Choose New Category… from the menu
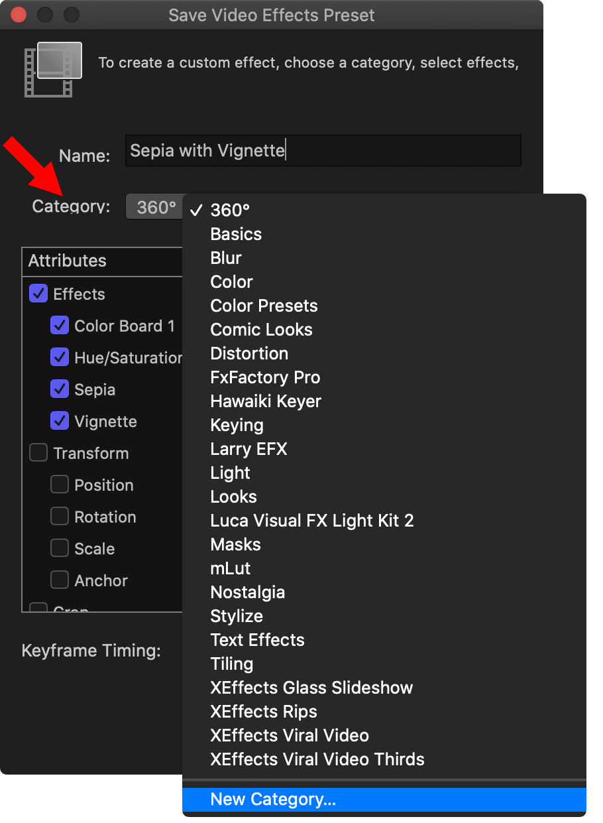 coord(273,799)
